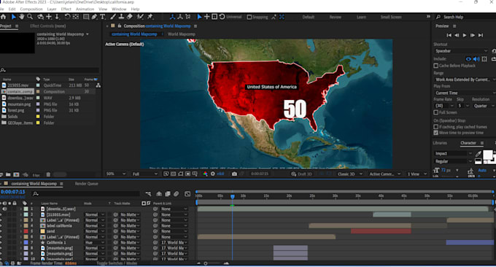Screen dimensions: 496x267
Task: Click the Search Help magnifier icon
Action: click(438, 17)
